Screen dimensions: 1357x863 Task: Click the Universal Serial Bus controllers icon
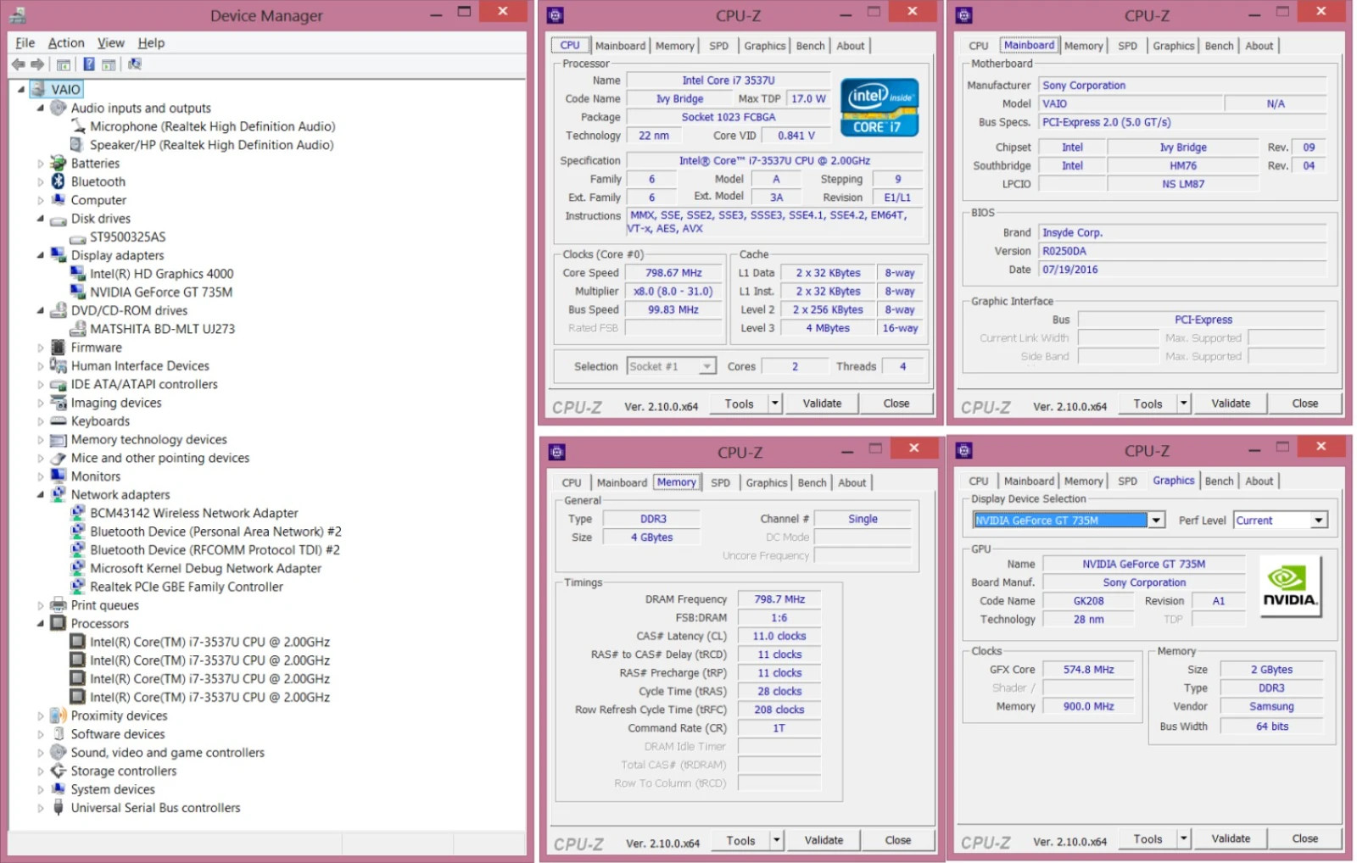coord(58,808)
